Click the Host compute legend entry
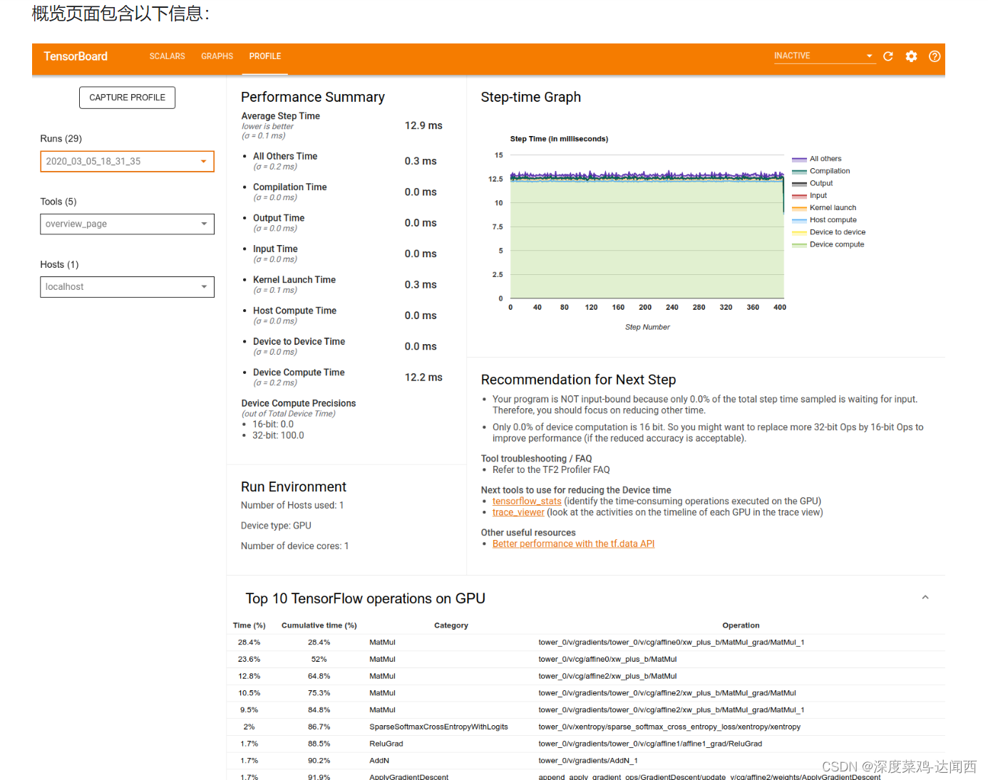Viewport: 988px width, 780px height. pos(833,220)
